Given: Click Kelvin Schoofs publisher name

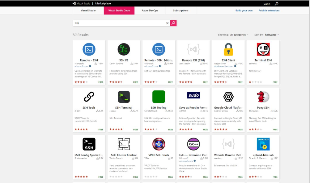Looking at the screenshot, I should pos(116,64).
